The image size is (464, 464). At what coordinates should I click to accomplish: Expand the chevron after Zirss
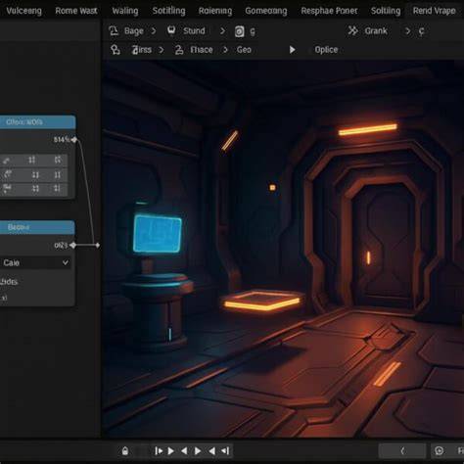tap(162, 50)
